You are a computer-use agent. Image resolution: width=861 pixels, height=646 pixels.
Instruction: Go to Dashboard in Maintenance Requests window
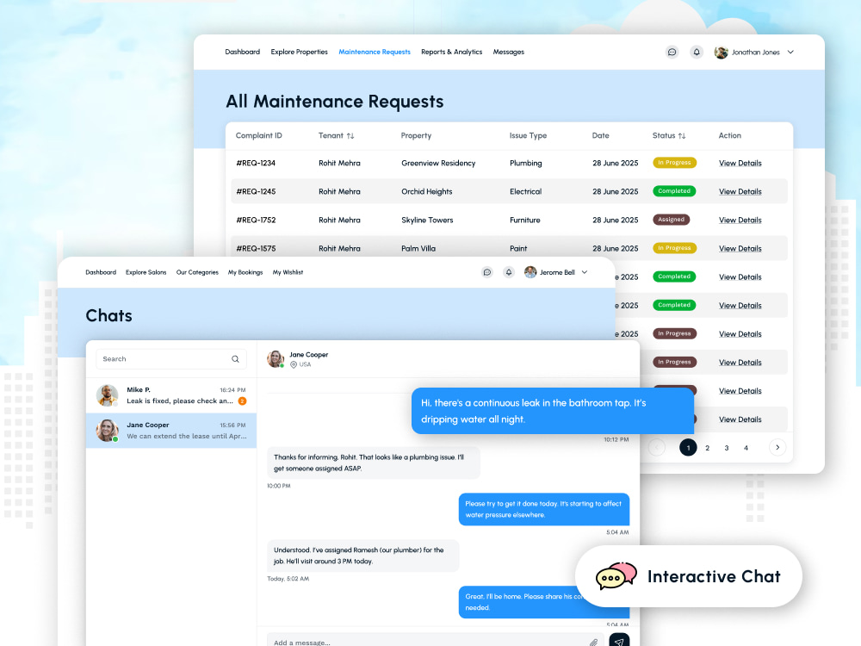pyautogui.click(x=242, y=53)
